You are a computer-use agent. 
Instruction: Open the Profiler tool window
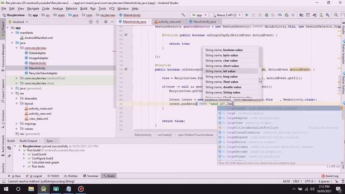point(71,176)
